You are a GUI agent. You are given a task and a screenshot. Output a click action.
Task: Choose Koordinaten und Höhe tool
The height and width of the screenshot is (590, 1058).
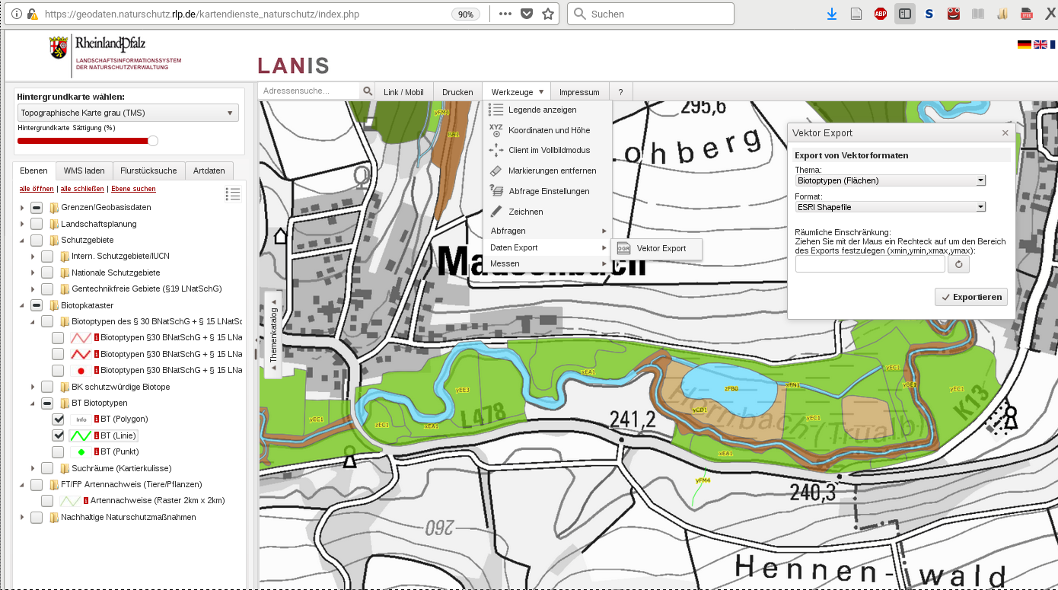click(548, 130)
